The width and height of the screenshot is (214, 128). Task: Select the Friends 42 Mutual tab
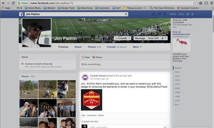tap(117, 47)
